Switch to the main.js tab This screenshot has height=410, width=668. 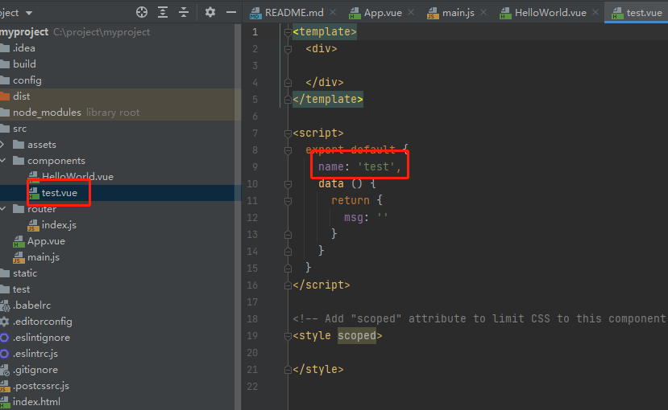pyautogui.click(x=458, y=13)
